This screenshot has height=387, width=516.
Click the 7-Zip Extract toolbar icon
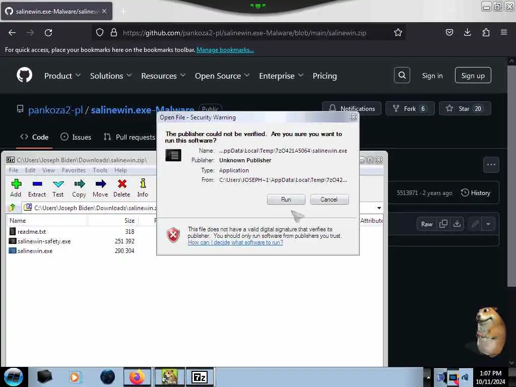(37, 188)
